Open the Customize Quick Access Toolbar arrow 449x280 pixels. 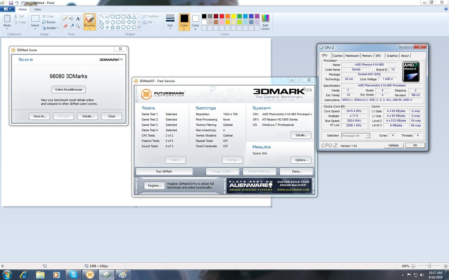(28, 3)
